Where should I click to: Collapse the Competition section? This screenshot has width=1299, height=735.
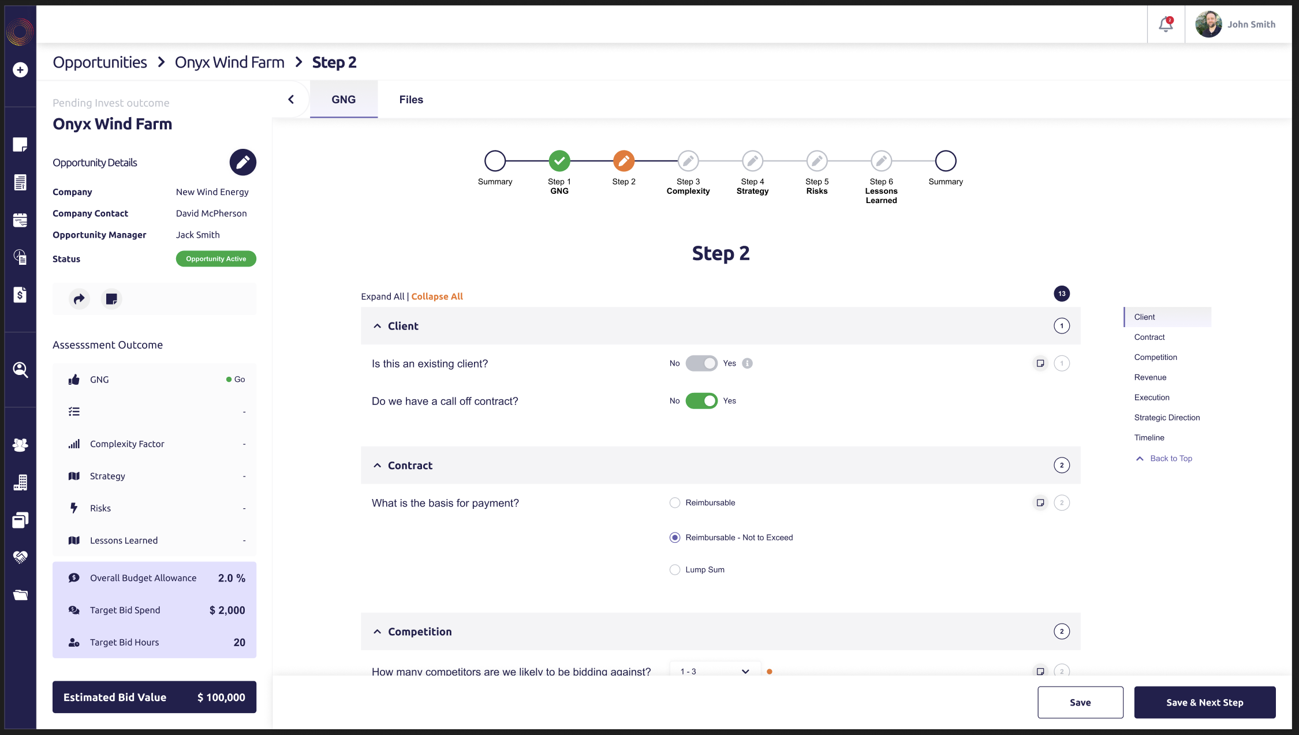(377, 632)
